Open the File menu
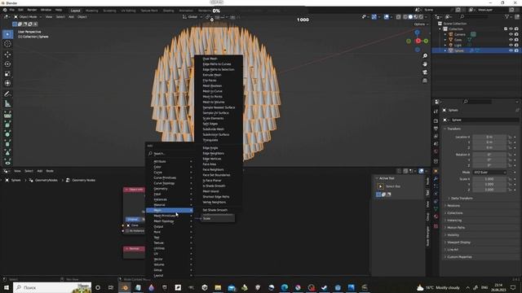The width and height of the screenshot is (522, 293). point(12,10)
